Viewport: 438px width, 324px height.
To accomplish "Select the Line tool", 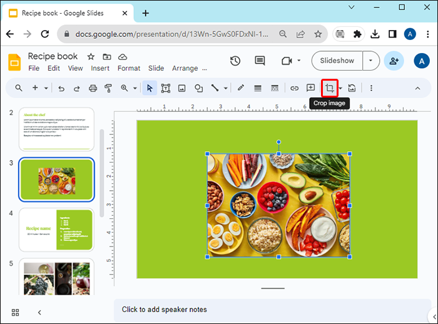I will 215,88.
